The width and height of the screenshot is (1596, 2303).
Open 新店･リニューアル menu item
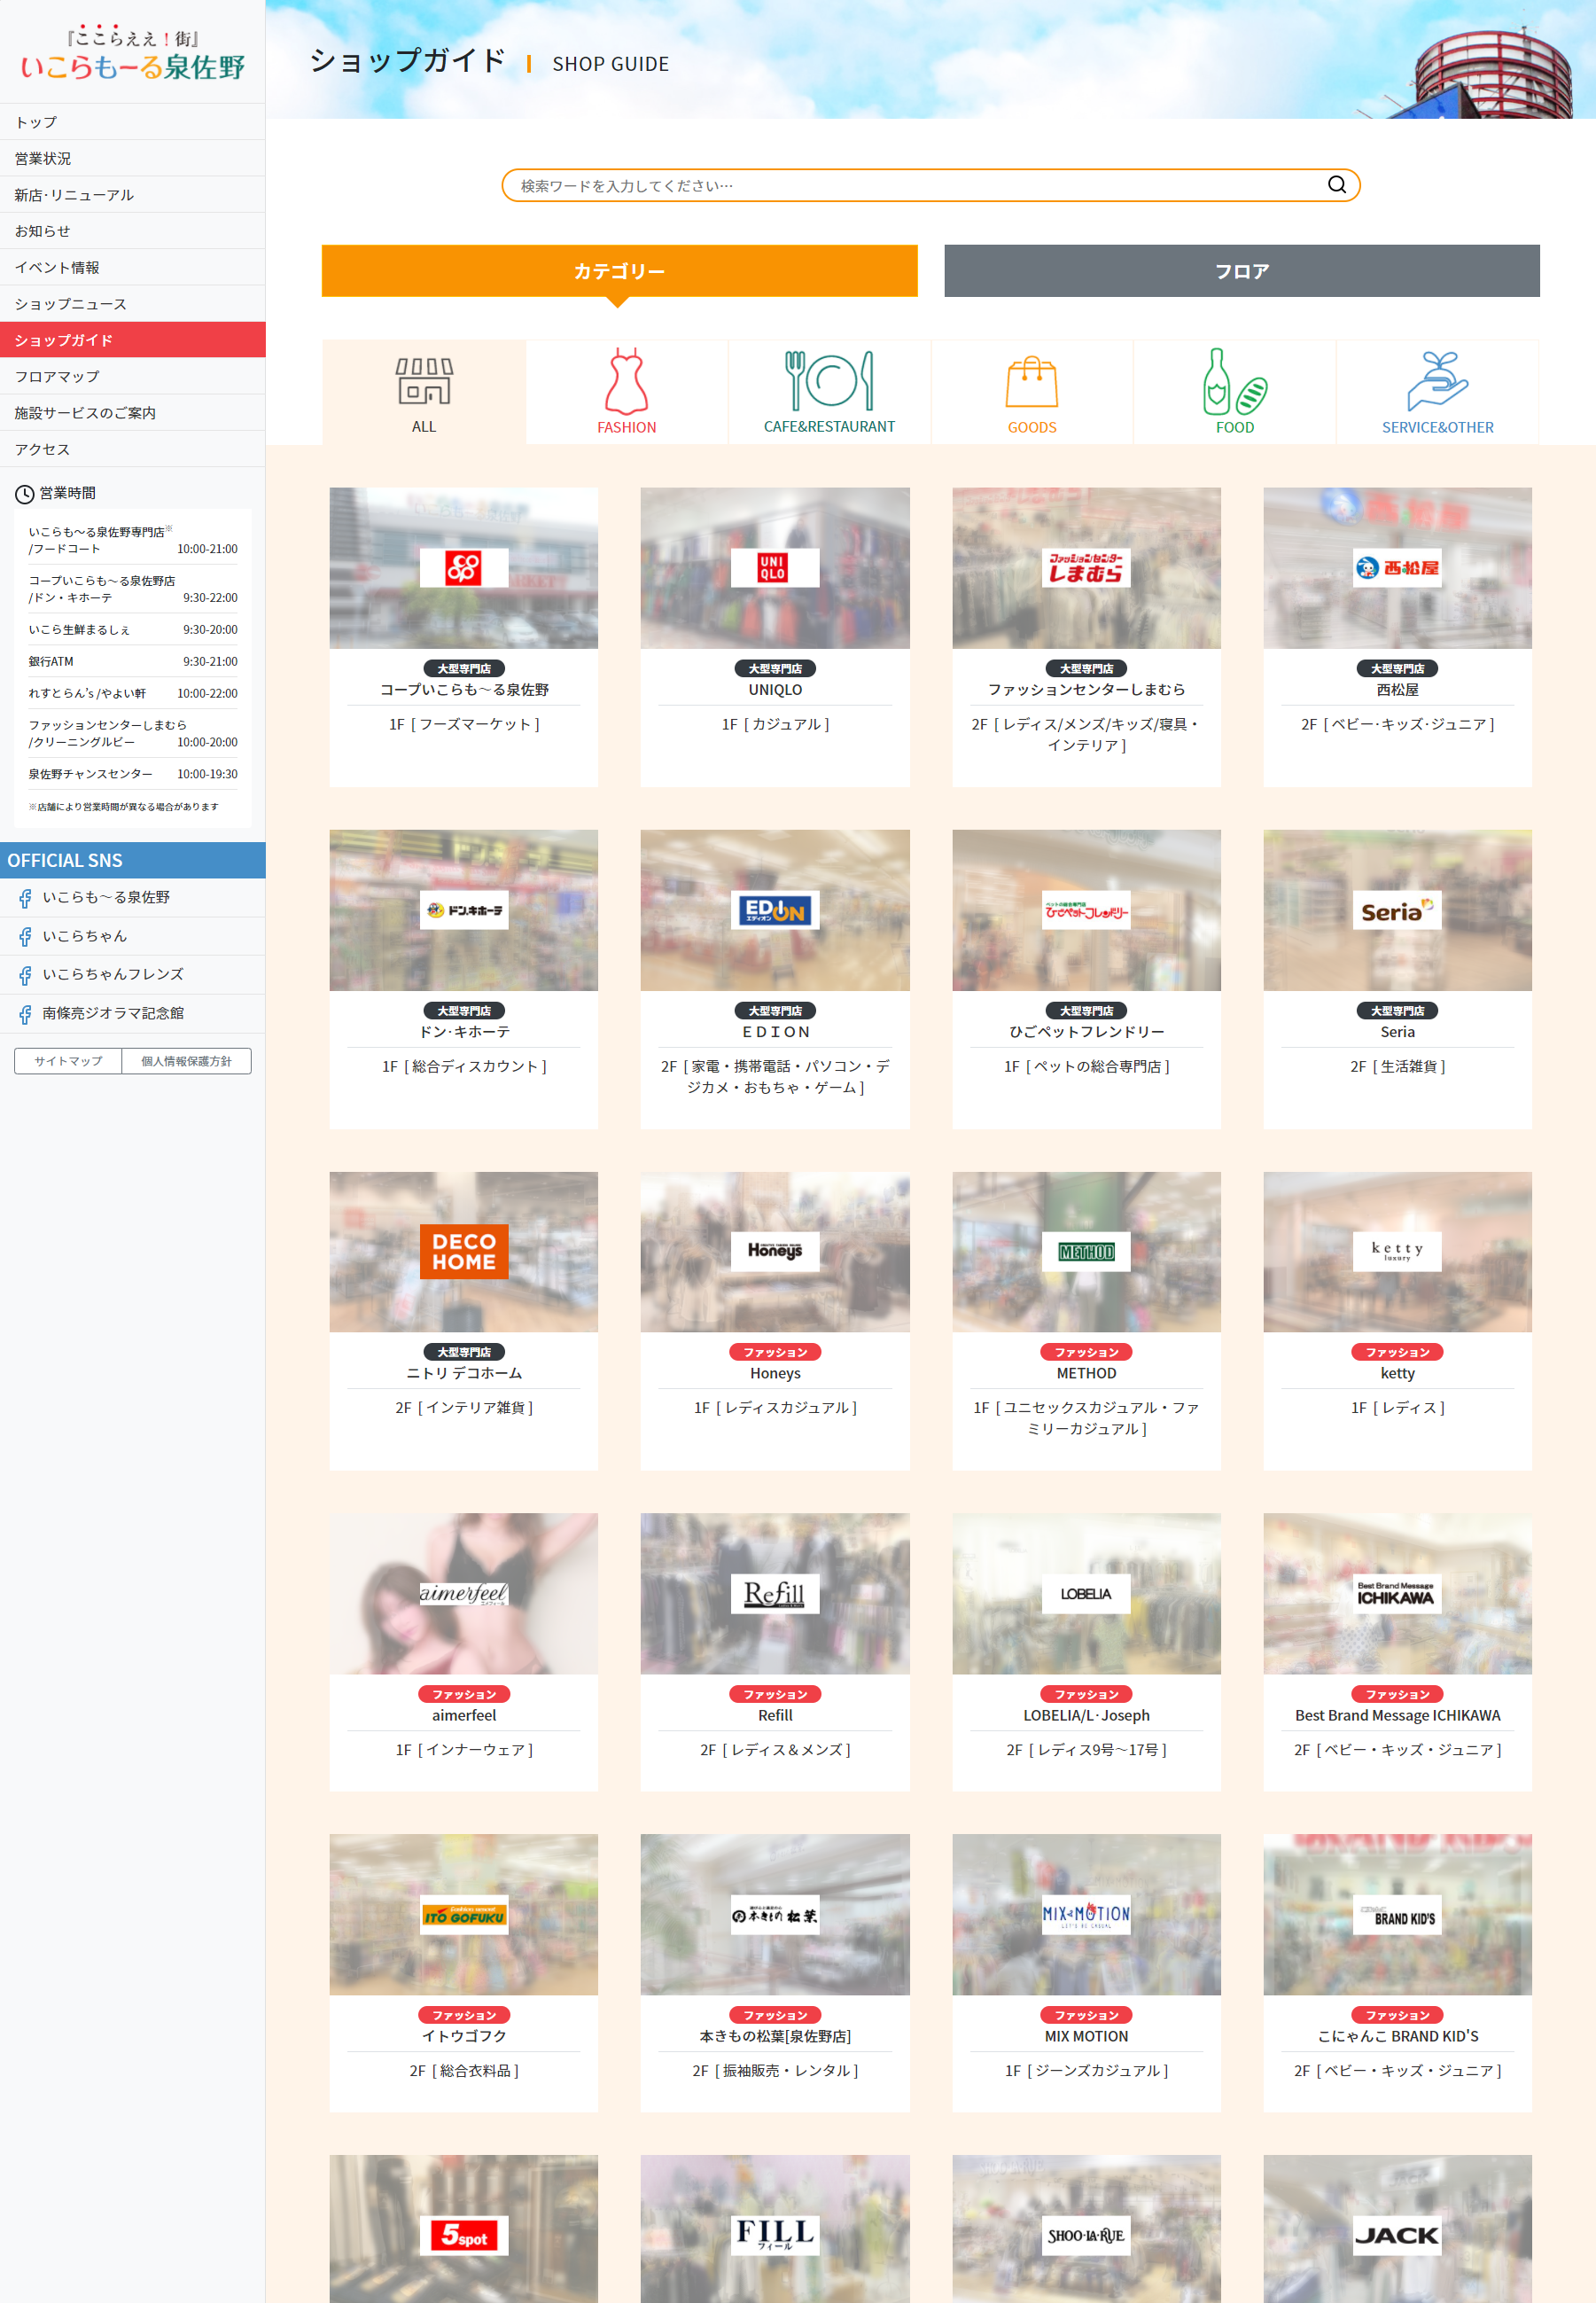pos(133,195)
